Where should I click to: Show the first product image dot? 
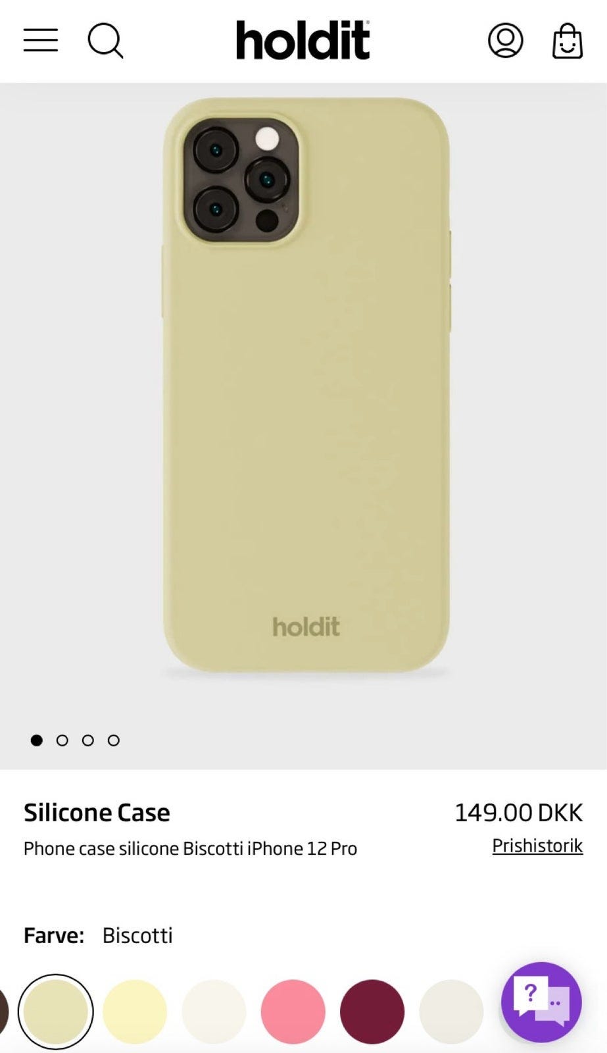[x=37, y=740]
